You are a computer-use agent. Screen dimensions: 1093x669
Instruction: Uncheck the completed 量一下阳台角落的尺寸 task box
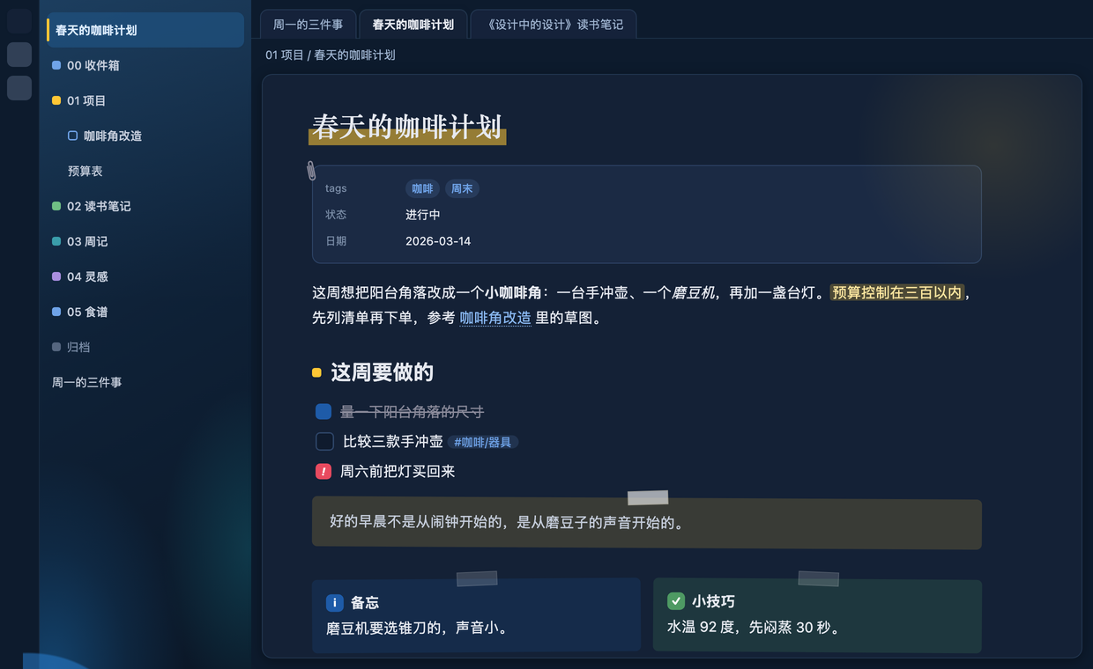pyautogui.click(x=323, y=412)
